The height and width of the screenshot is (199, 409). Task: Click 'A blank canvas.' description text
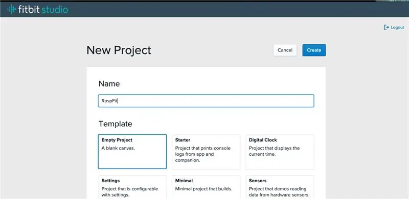pyautogui.click(x=118, y=148)
